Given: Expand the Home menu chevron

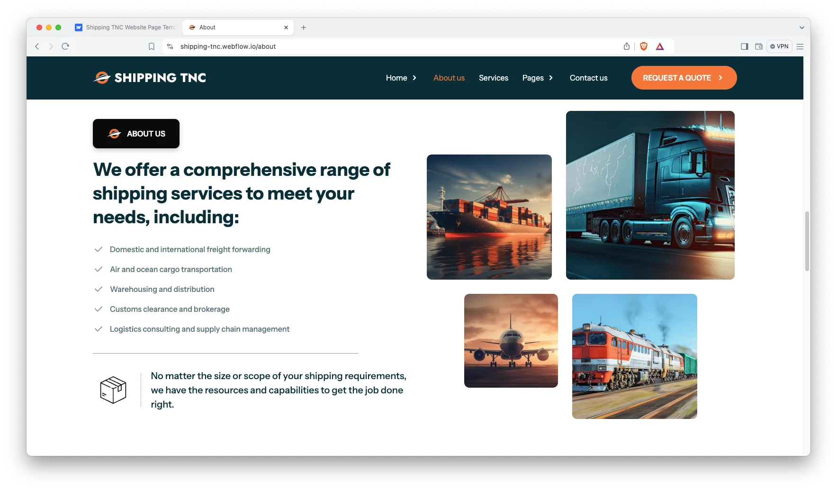Looking at the screenshot, I should click(x=414, y=78).
